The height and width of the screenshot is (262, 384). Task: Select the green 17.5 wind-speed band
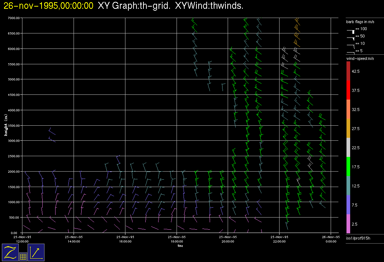click(x=348, y=166)
